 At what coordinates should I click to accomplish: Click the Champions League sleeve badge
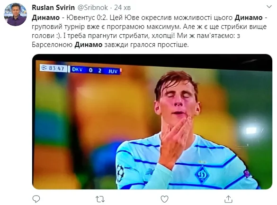point(120,173)
